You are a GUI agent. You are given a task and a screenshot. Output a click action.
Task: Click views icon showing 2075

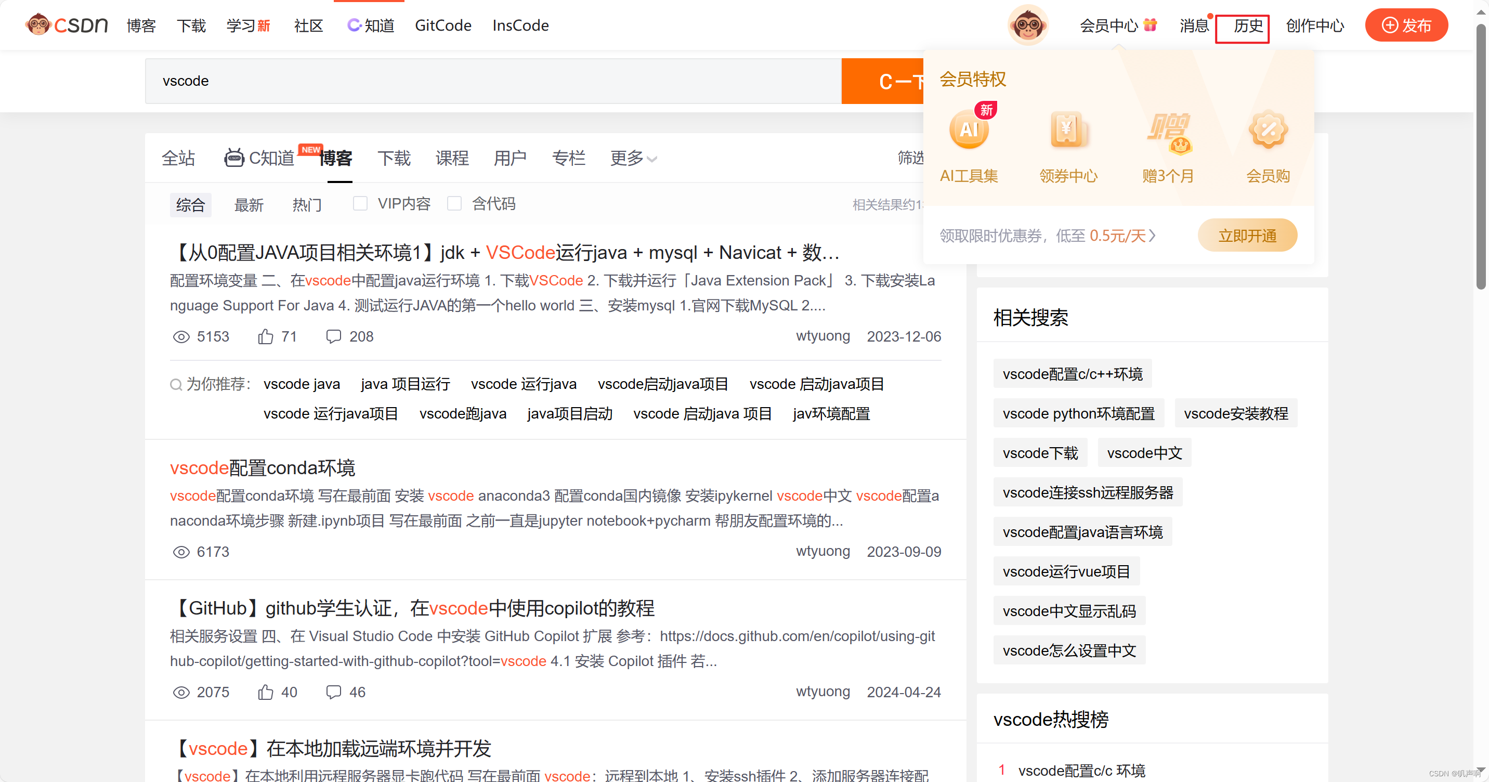pos(181,693)
